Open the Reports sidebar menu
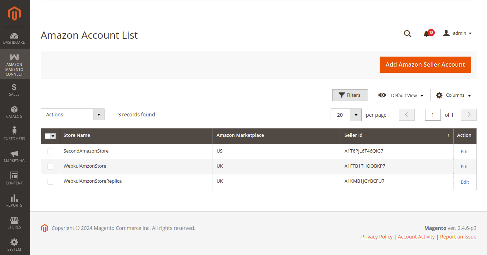Viewport: 487px width, 255px height. (x=15, y=201)
